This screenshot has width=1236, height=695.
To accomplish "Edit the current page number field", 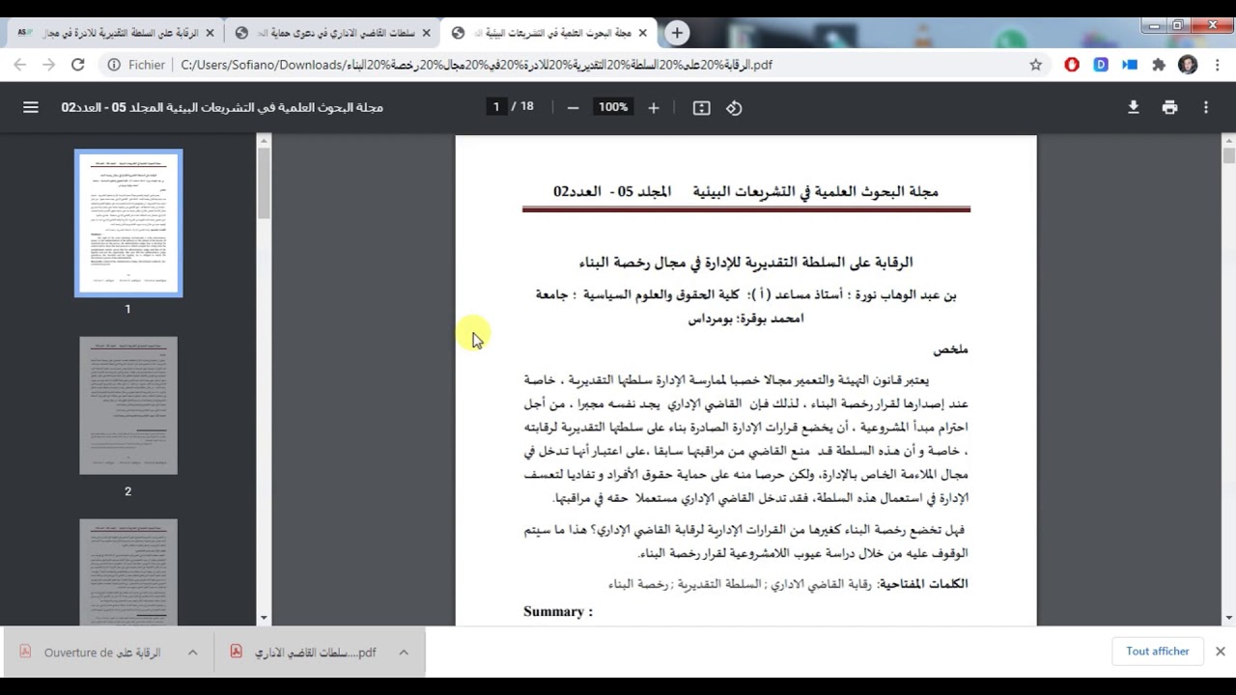I will (x=496, y=107).
